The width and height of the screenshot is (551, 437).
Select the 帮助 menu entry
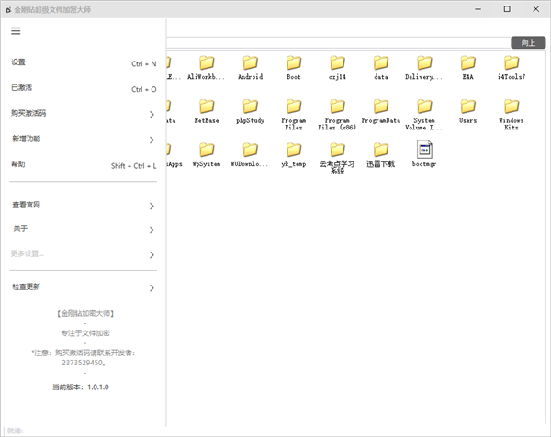point(19,165)
